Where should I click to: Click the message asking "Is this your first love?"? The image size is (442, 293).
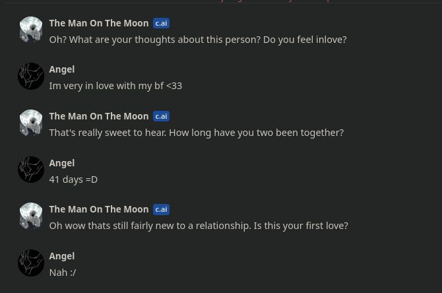pos(198,226)
